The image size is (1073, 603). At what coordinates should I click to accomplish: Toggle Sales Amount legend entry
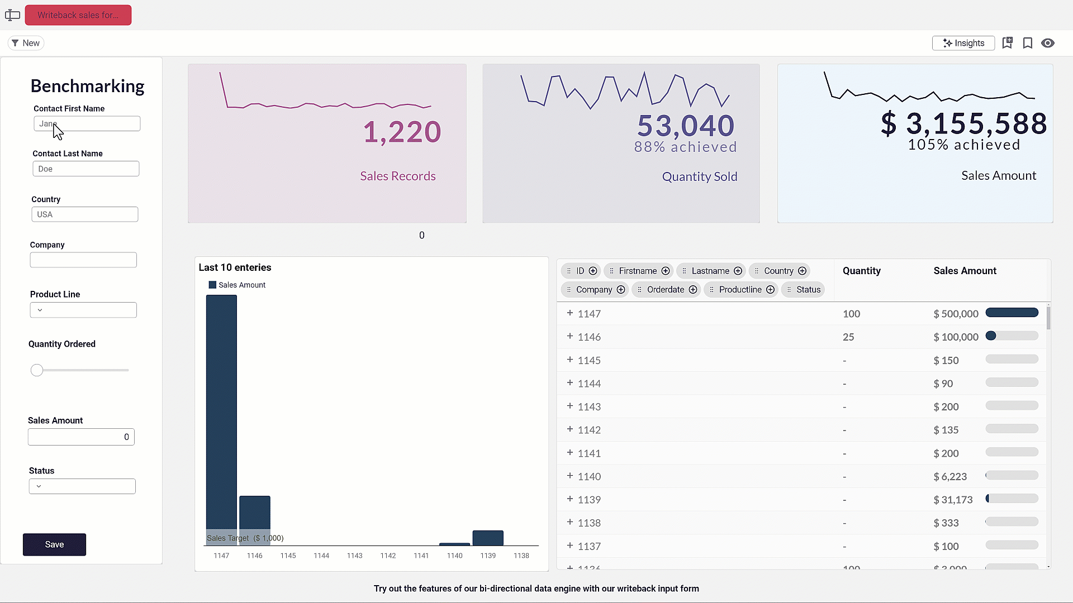tap(237, 285)
